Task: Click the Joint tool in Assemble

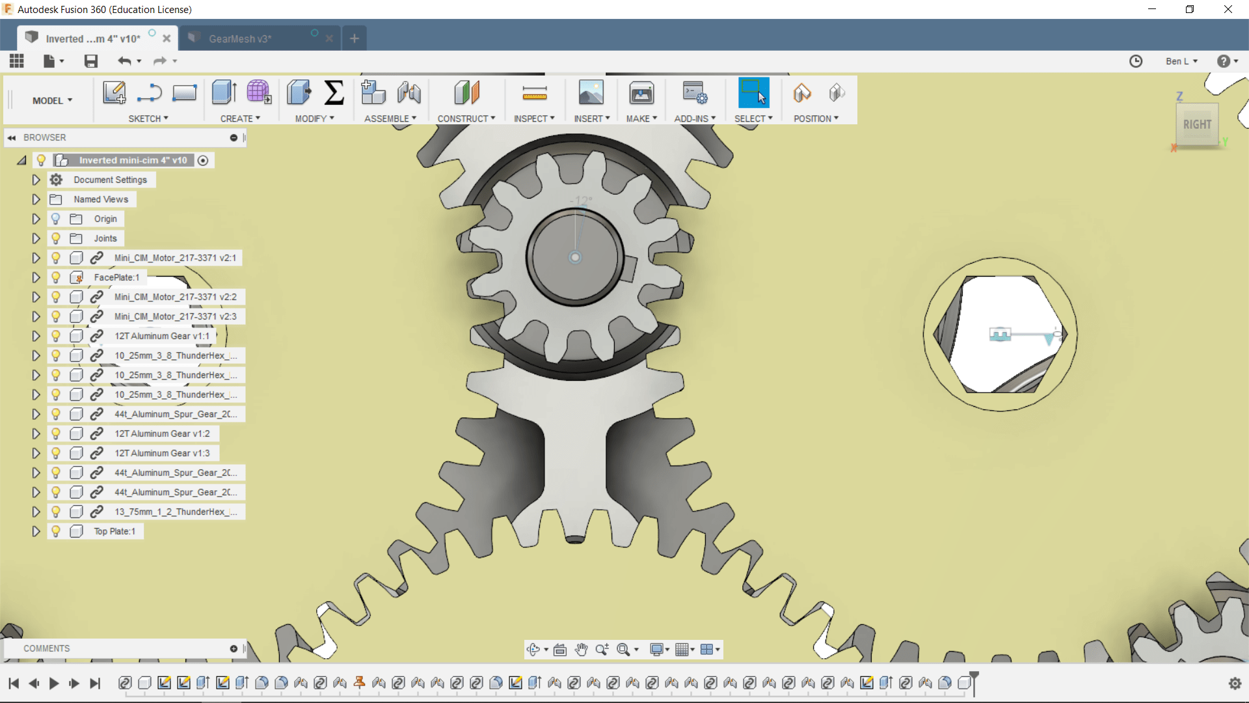Action: coord(409,93)
